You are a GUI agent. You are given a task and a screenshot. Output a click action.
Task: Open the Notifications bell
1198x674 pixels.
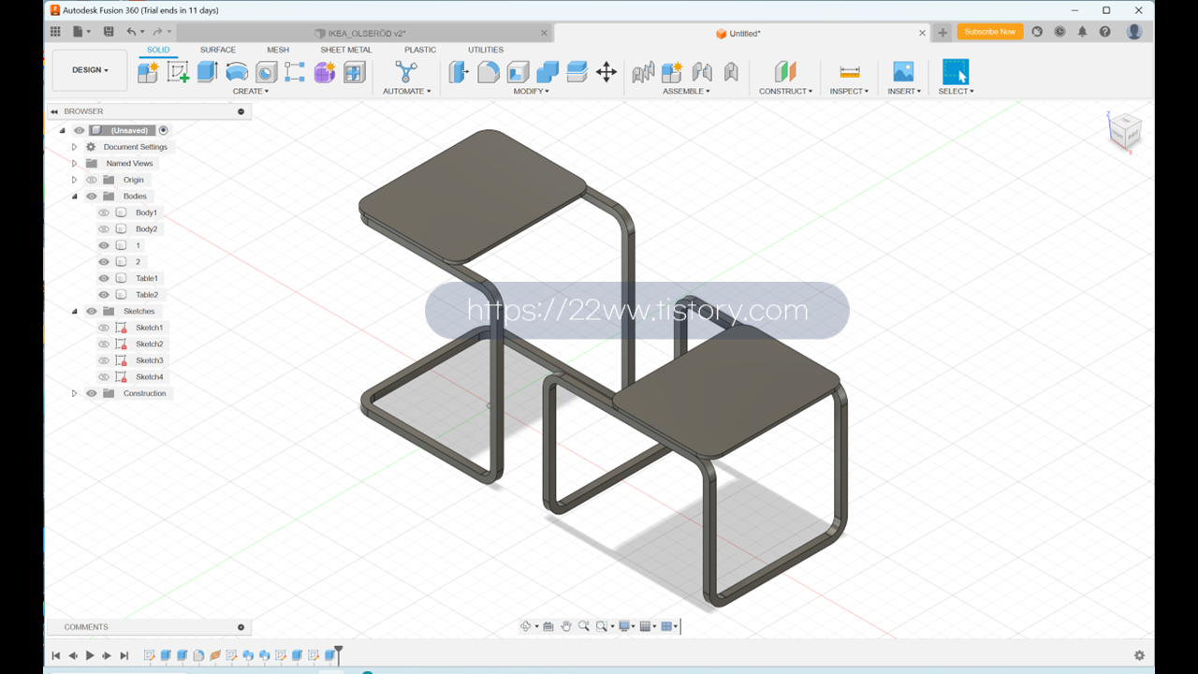[x=1083, y=32]
